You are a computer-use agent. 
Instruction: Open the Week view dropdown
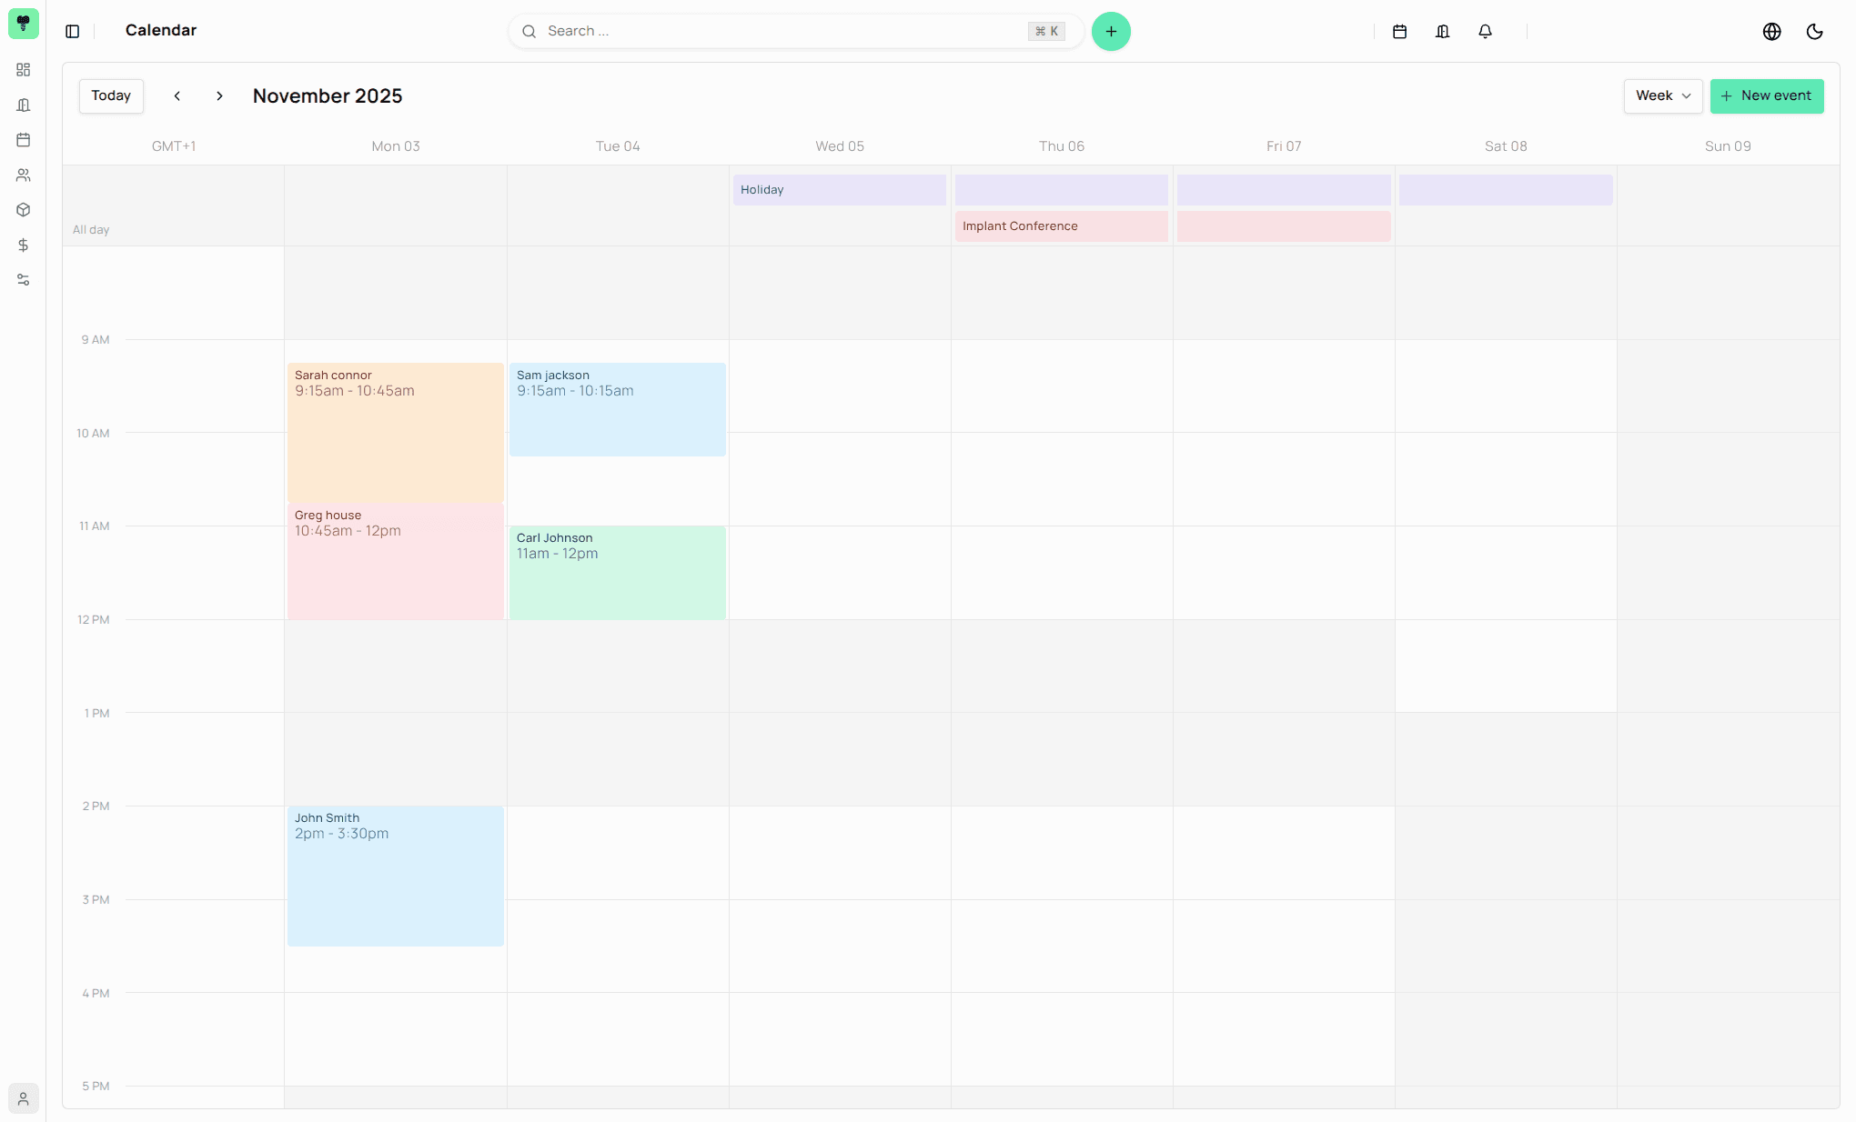point(1662,95)
